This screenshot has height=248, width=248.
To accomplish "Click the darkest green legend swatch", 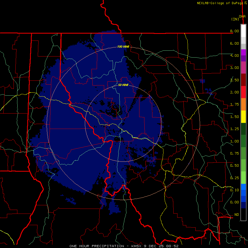I will [243, 129].
